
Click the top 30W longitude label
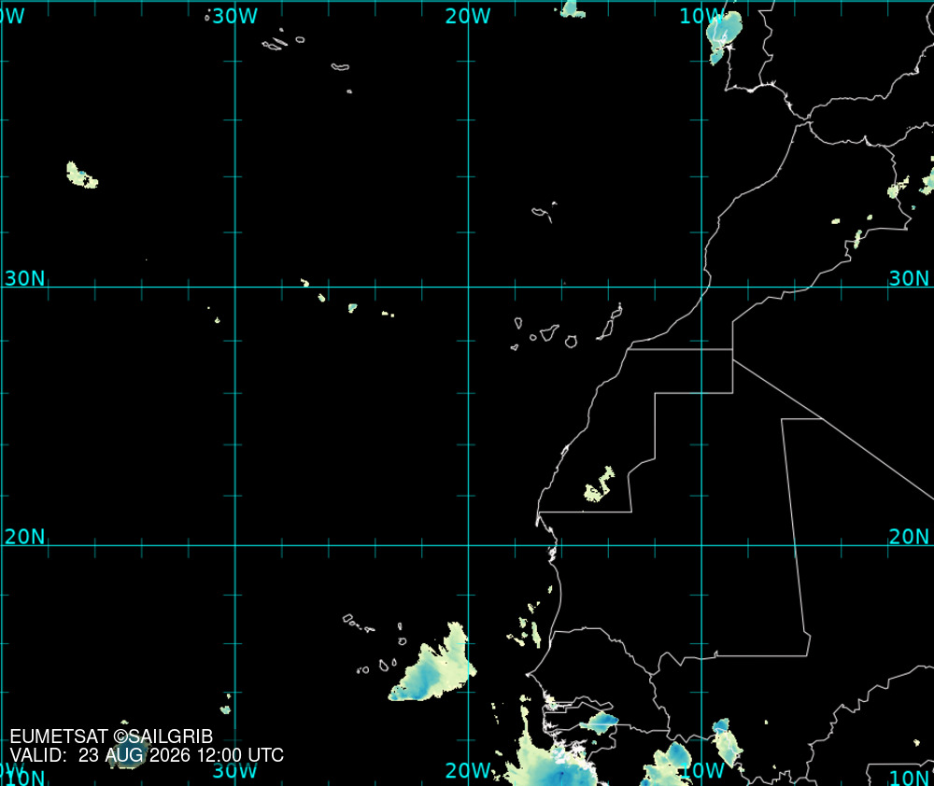point(234,16)
